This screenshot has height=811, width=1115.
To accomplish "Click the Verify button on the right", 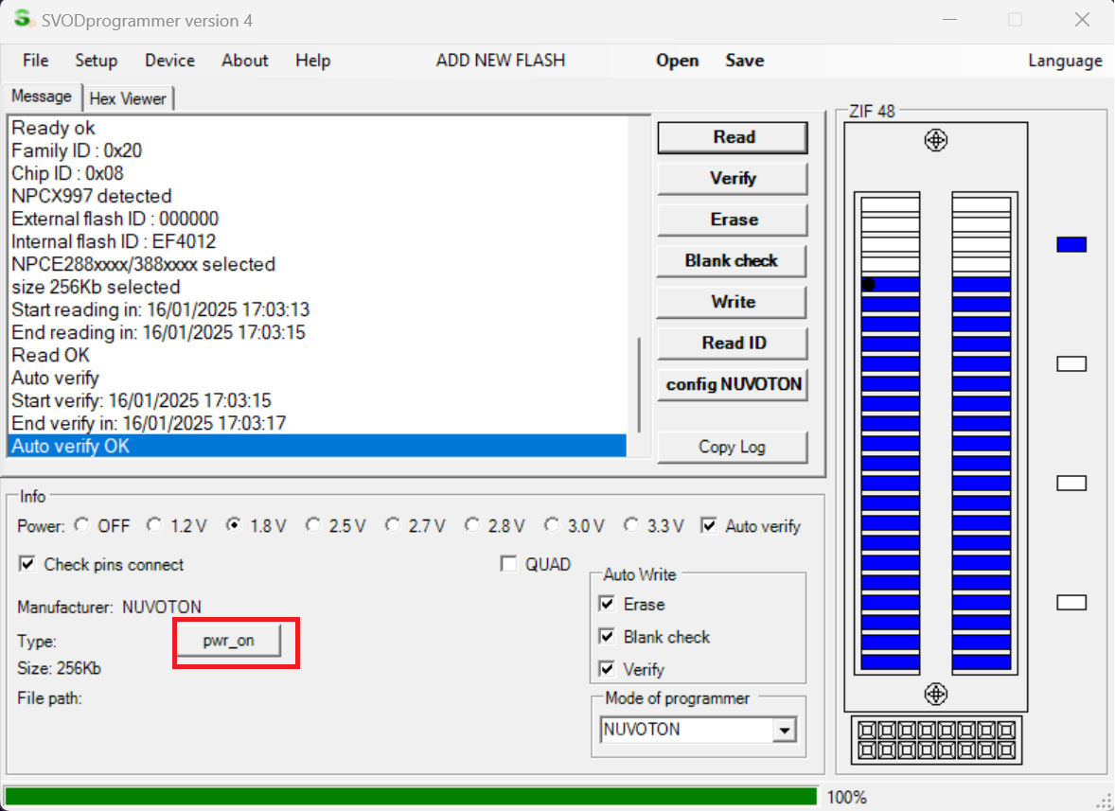I will pyautogui.click(x=733, y=179).
